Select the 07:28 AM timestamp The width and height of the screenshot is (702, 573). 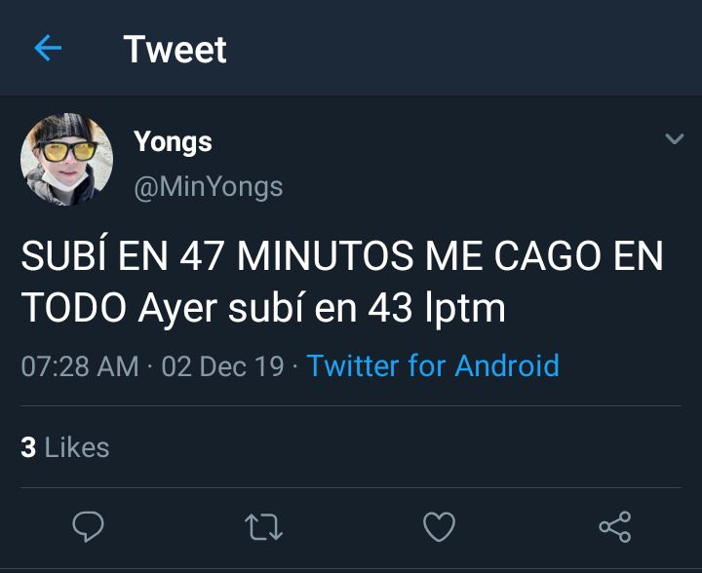point(80,366)
